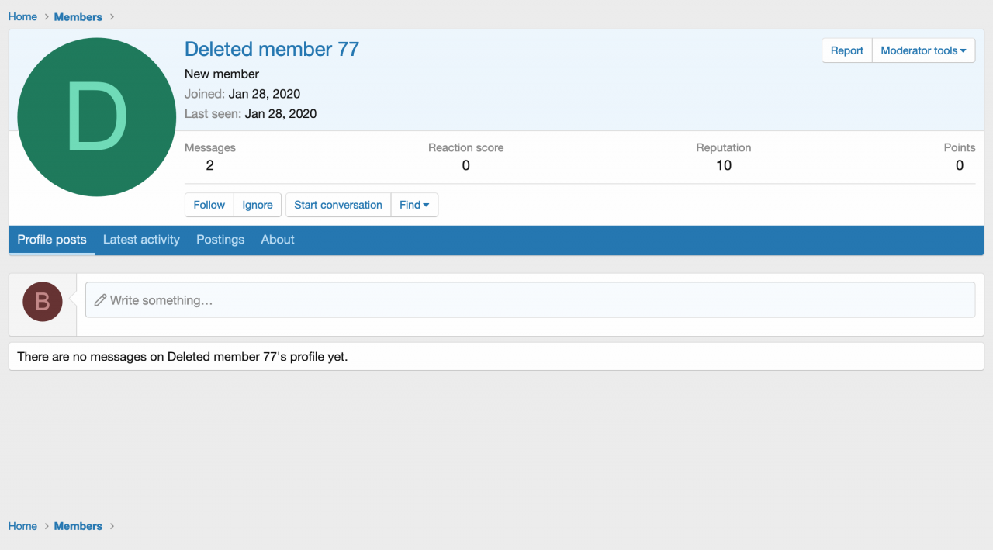993x550 pixels.
Task: Open the Postings tab
Action: (220, 240)
